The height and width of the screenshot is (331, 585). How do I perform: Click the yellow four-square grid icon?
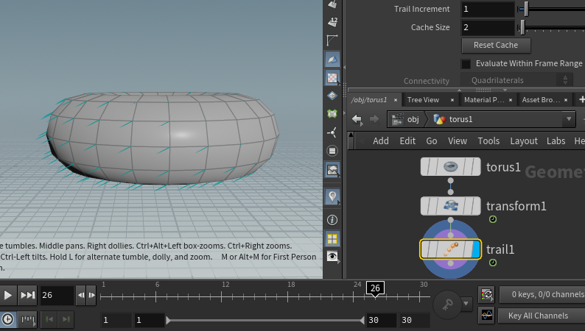tap(332, 238)
